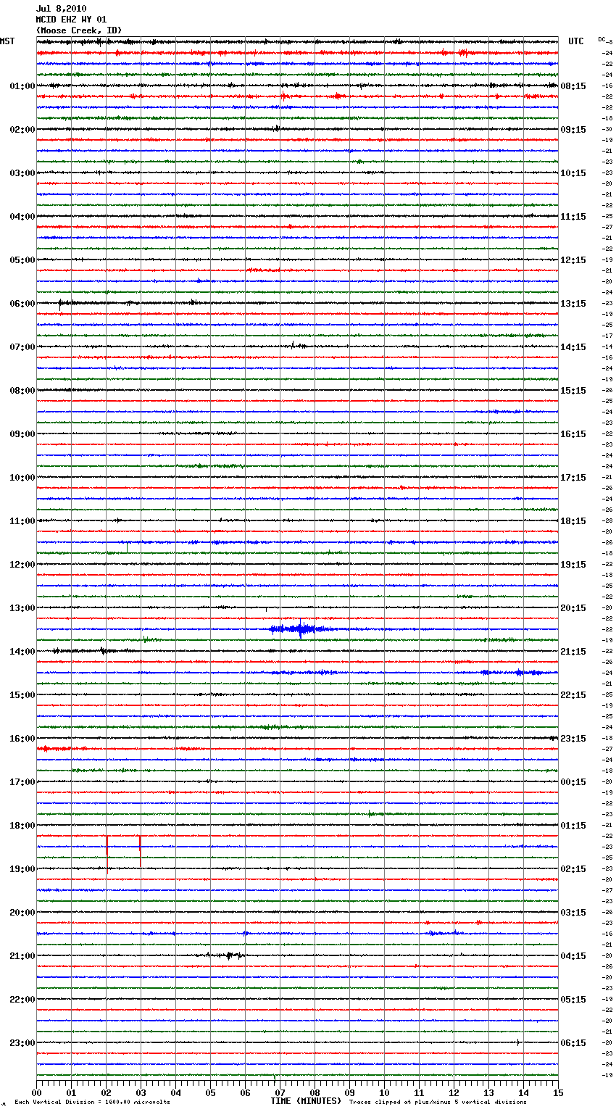616x1112 pixels.
Task: Click the '18:00' MST time label
Action: click(22, 826)
